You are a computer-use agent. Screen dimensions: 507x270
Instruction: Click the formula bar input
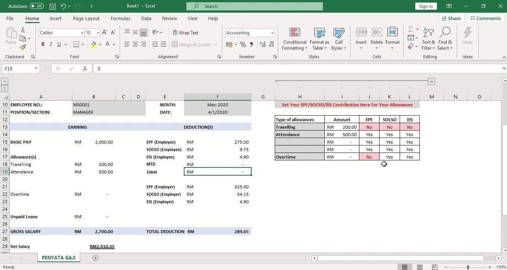click(297, 69)
